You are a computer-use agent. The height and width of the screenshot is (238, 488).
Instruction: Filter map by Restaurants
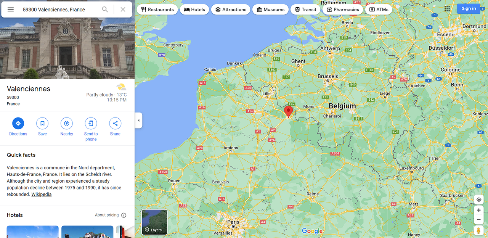point(157,10)
